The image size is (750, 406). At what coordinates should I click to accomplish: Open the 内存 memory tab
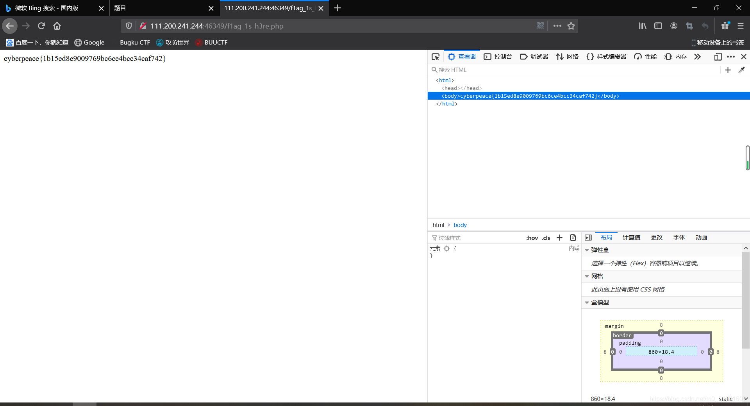click(676, 57)
